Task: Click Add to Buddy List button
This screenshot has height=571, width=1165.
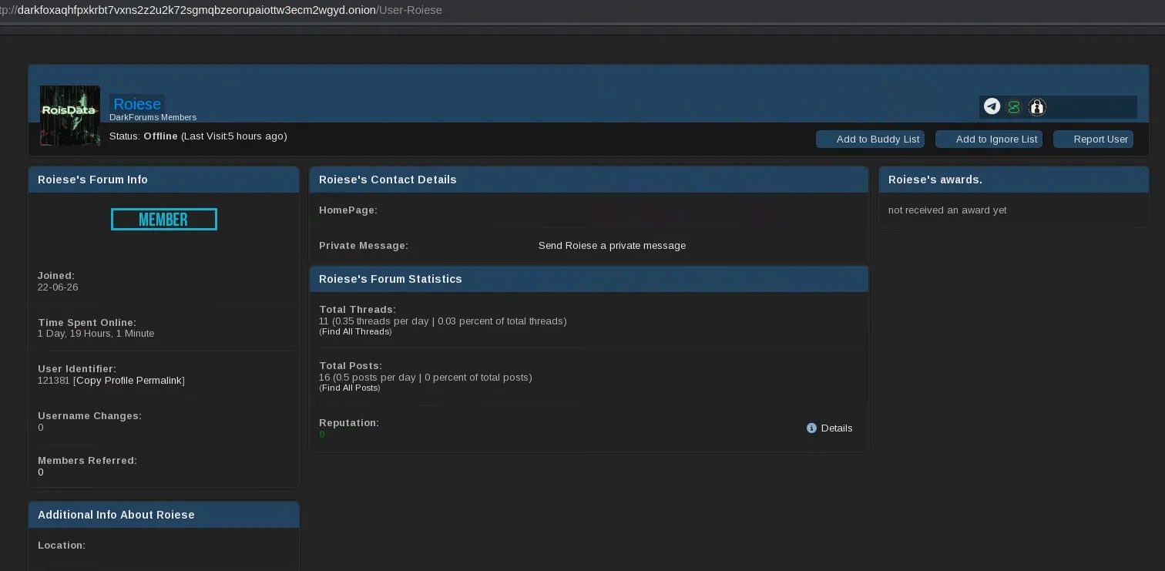Action: tap(870, 139)
